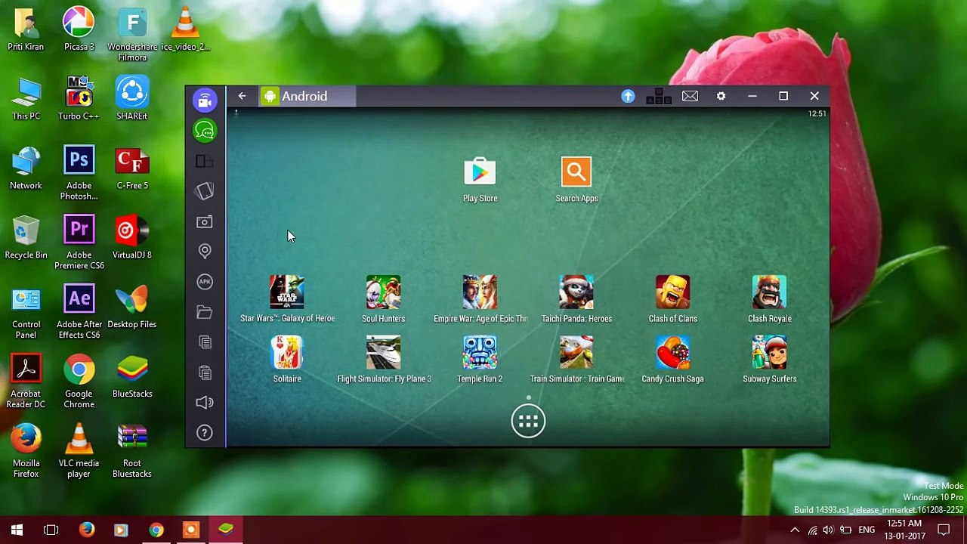Launch Star Wars: Galaxy of Heroes
Viewport: 967px width, 544px height.
click(x=287, y=299)
